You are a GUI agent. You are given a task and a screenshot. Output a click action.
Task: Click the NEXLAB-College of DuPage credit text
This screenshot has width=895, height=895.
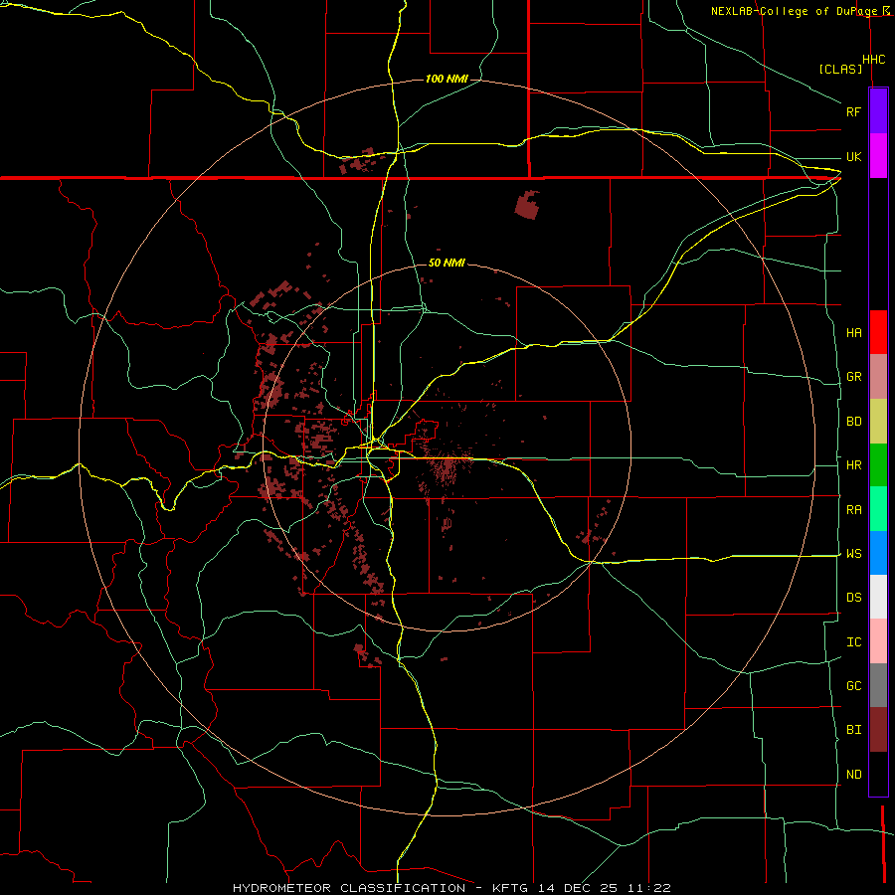tap(796, 11)
